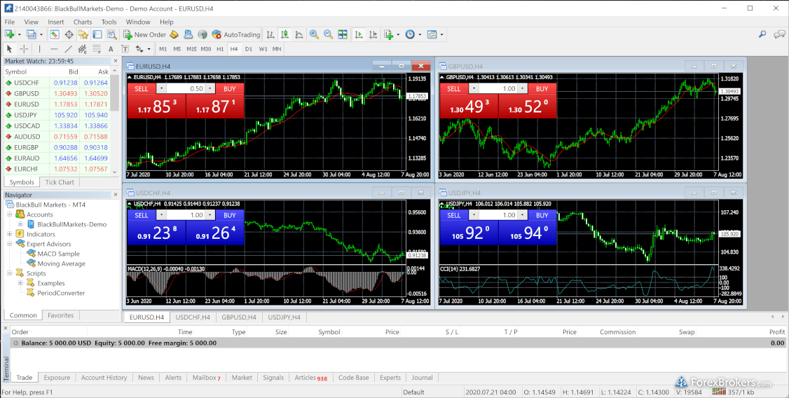
Task: Open the Account History terminal tab
Action: click(x=104, y=378)
